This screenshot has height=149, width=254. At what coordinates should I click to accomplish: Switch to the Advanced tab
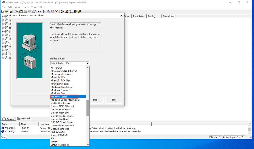pyautogui.click(x=24, y=119)
